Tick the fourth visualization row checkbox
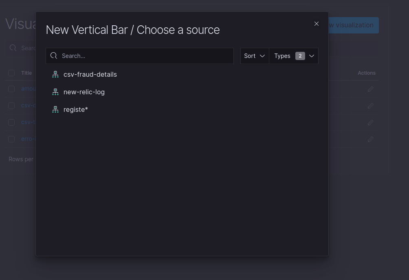The width and height of the screenshot is (409, 280). tap(11, 139)
